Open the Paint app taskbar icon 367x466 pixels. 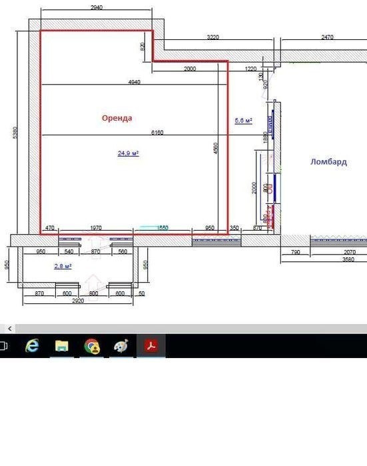pos(121,346)
